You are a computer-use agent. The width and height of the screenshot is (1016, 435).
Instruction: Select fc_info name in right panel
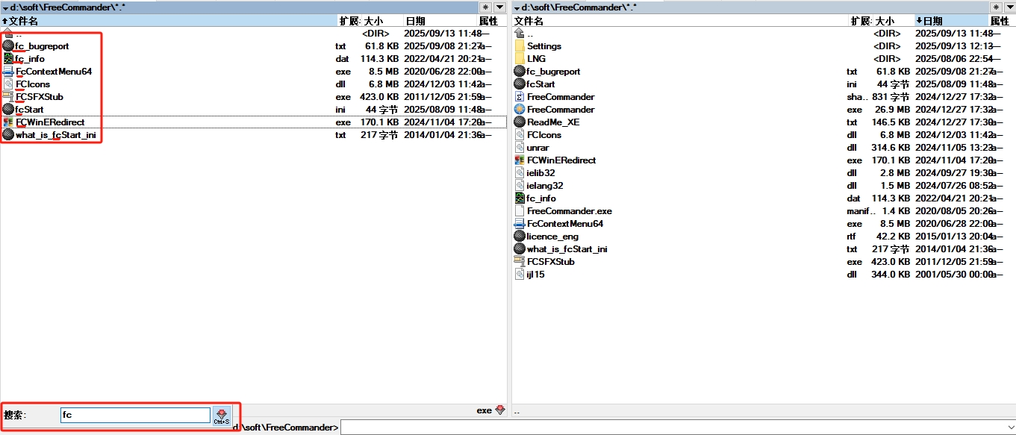(x=541, y=198)
